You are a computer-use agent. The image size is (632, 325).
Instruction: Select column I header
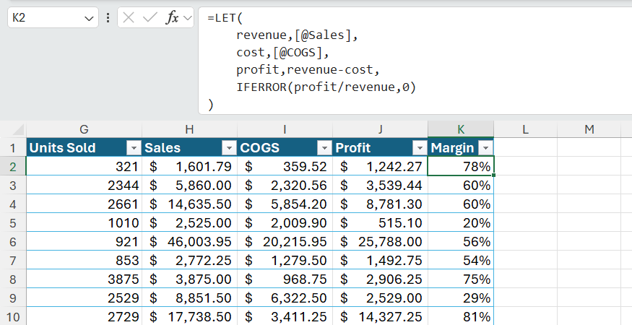click(x=285, y=129)
